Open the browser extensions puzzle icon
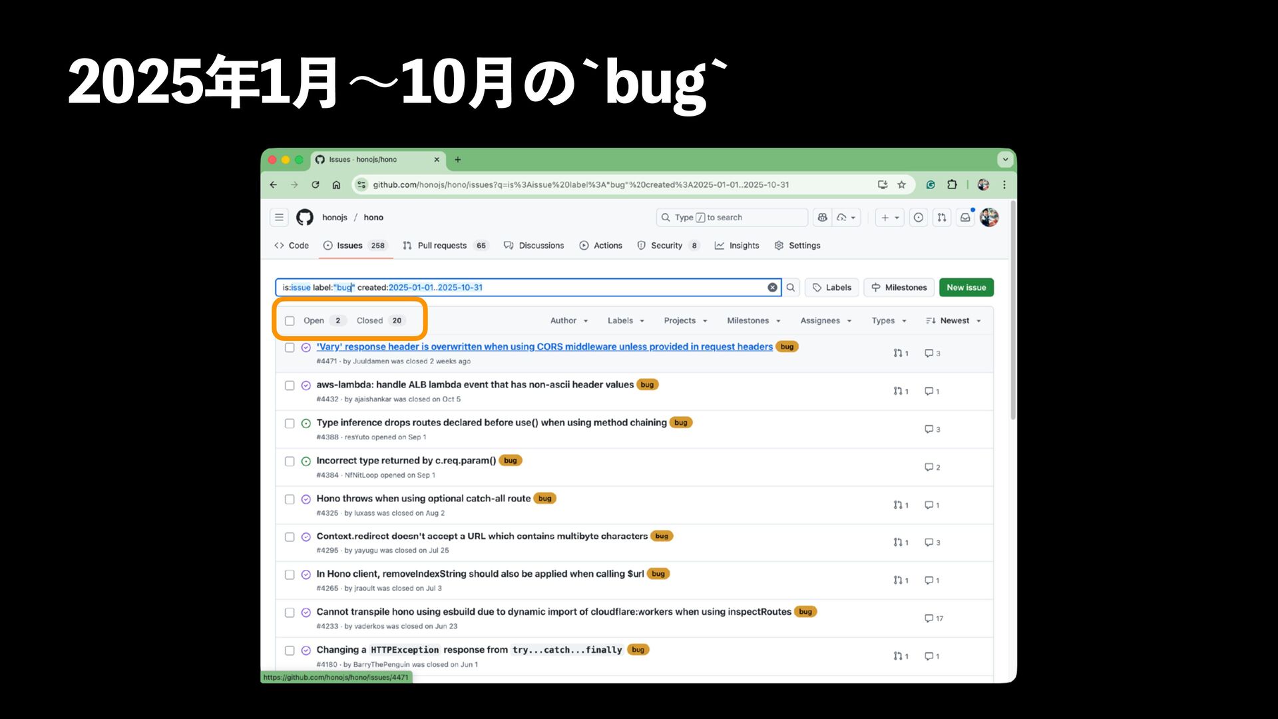Image resolution: width=1278 pixels, height=719 pixels. tap(952, 185)
